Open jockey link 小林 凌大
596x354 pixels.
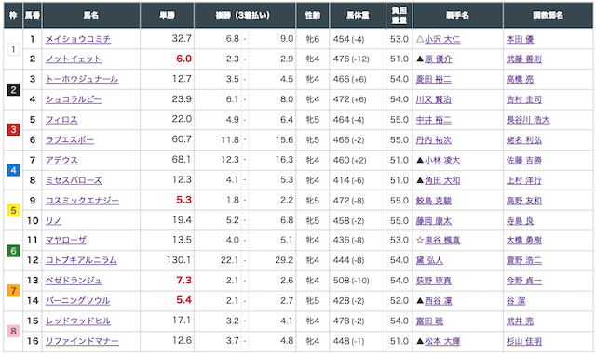pos(442,160)
